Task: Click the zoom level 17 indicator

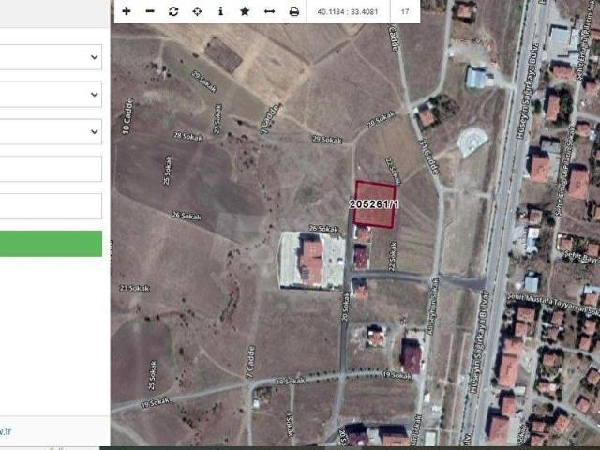Action: pyautogui.click(x=405, y=11)
